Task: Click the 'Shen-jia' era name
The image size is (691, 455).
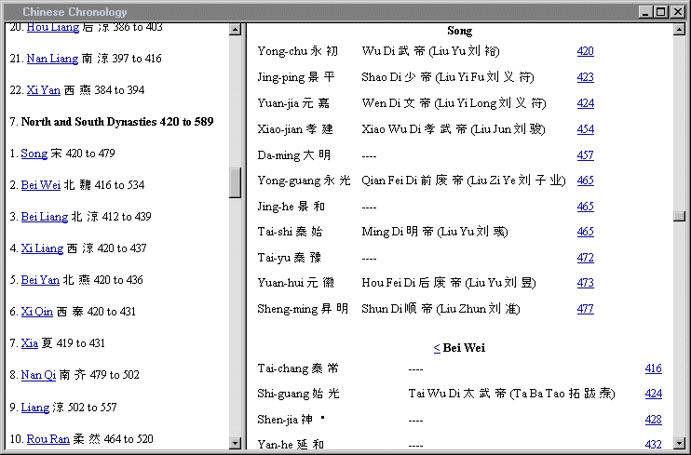Action: [278, 420]
